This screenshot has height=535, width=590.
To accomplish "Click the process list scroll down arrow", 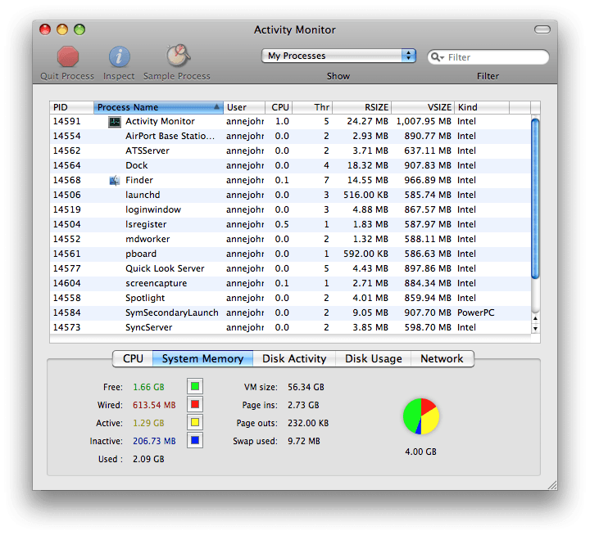I will tap(535, 328).
